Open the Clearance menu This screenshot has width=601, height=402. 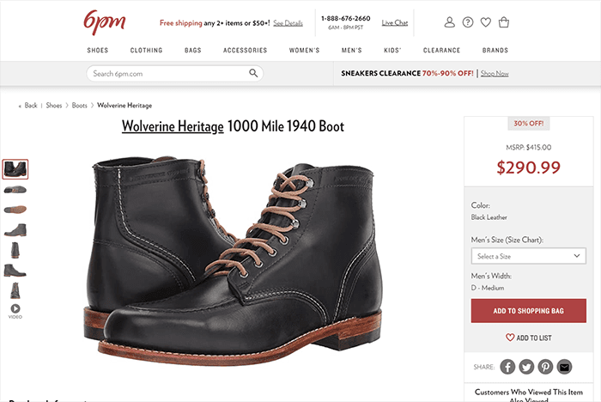[441, 50]
